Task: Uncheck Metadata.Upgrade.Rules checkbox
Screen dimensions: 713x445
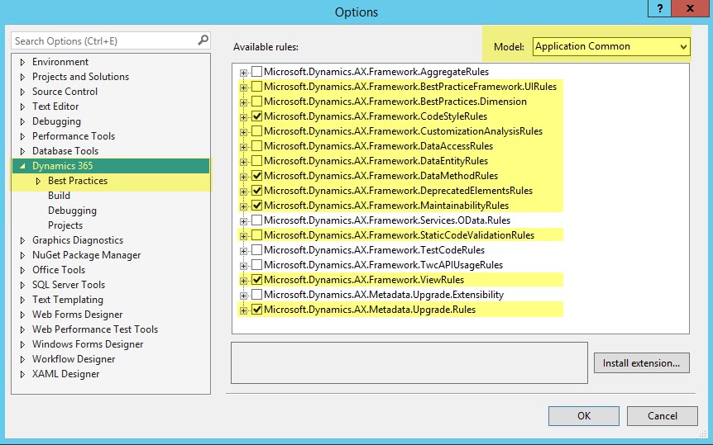Action: point(257,310)
